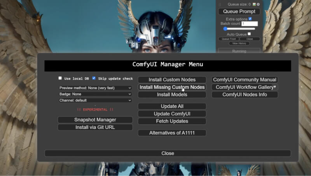Viewport: 311px width, 176px height.
Task: Click the batch count slider
Action: (x=239, y=29)
